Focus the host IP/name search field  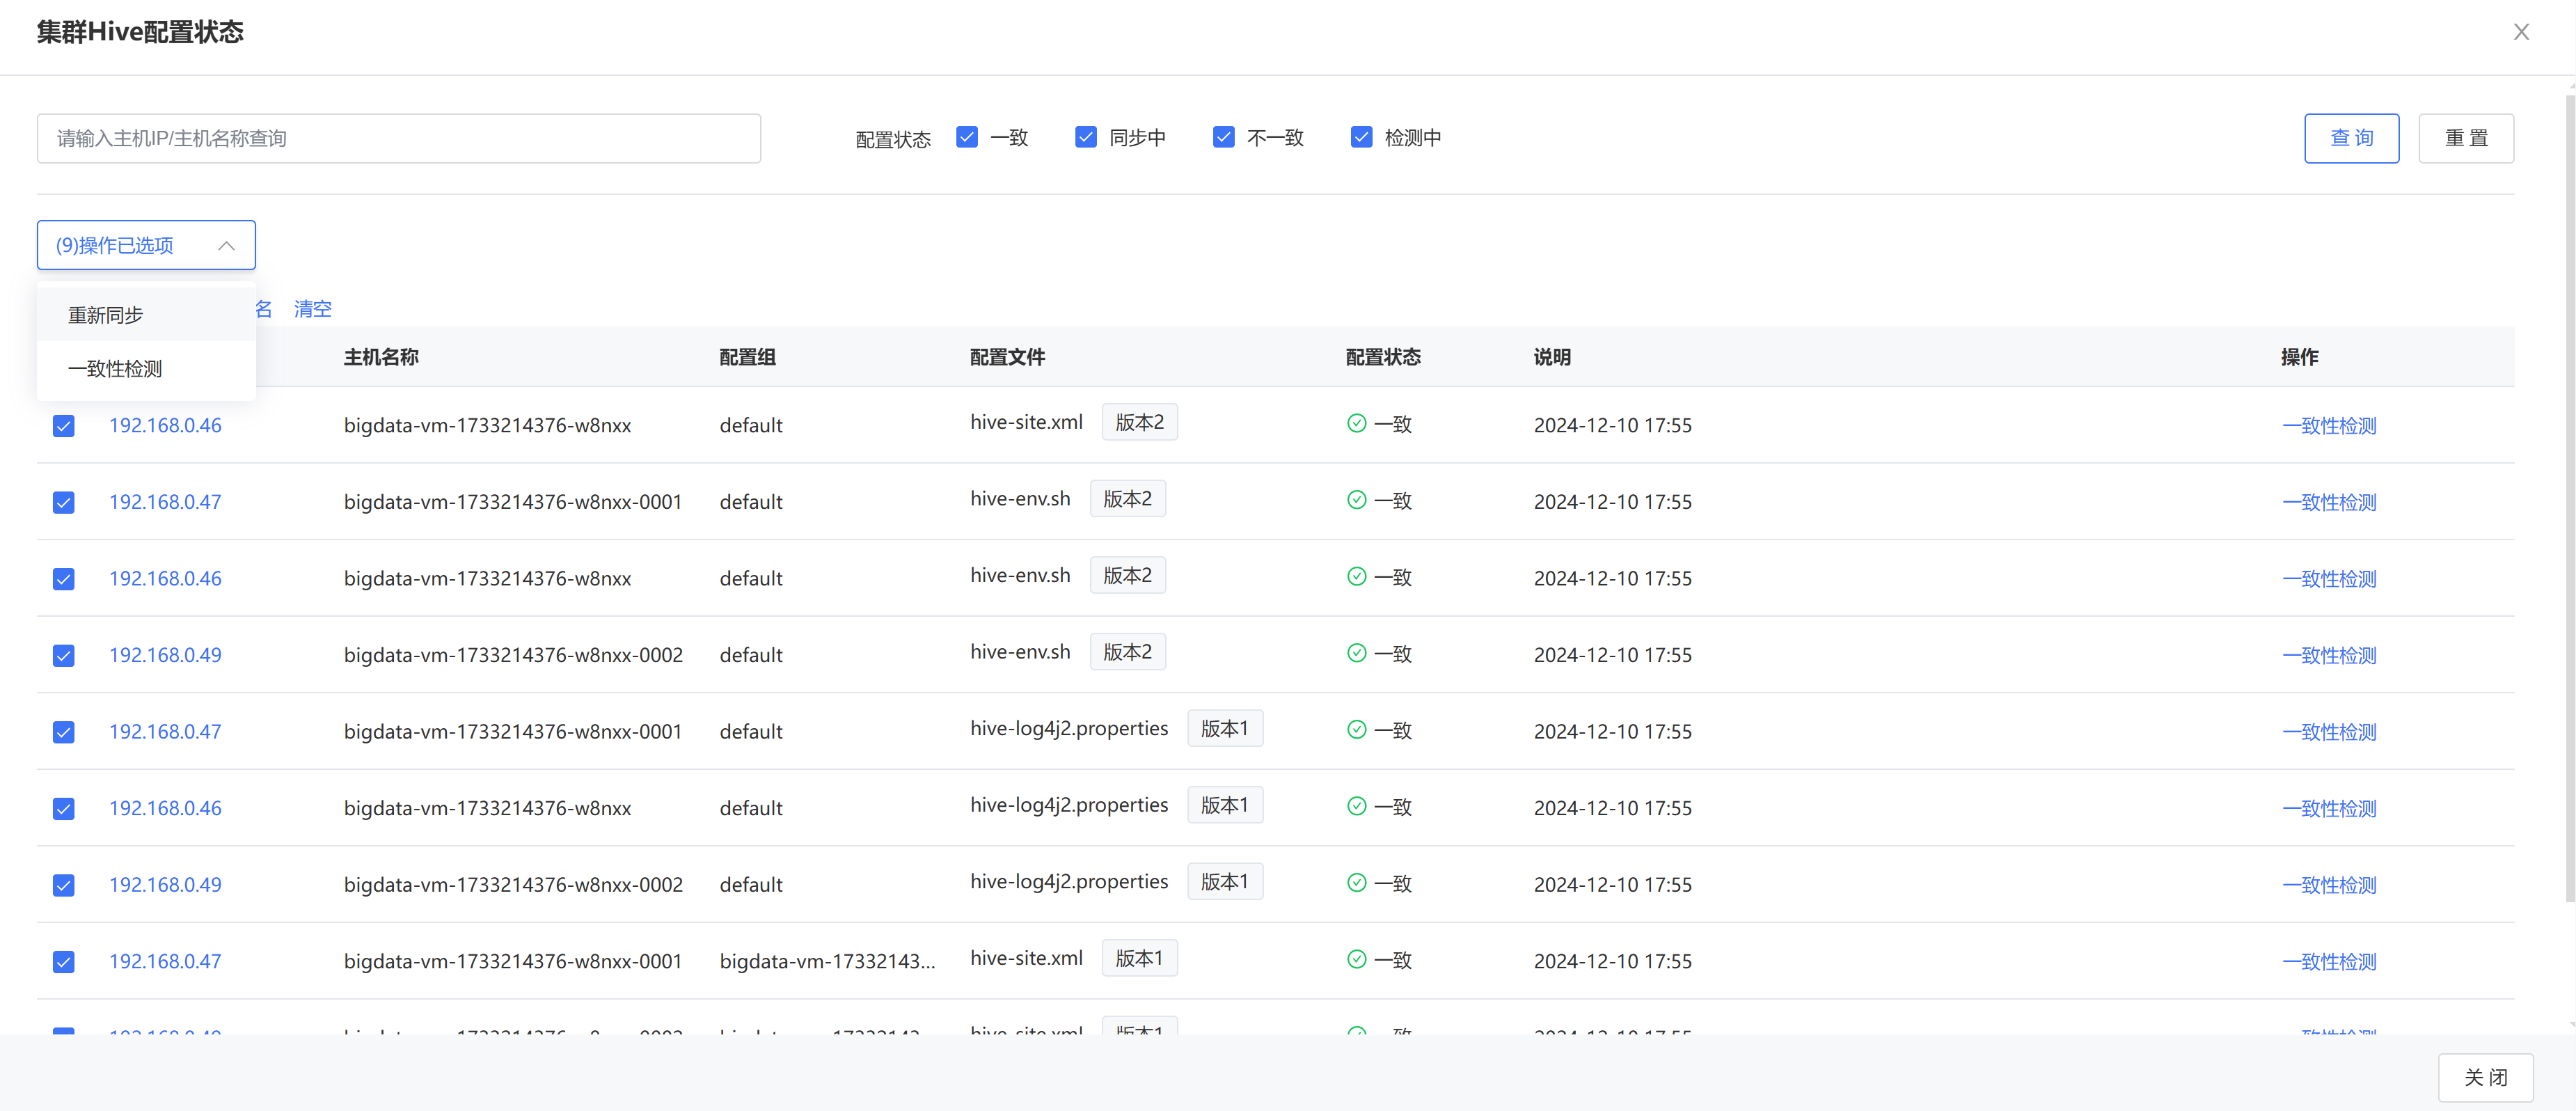click(x=398, y=138)
